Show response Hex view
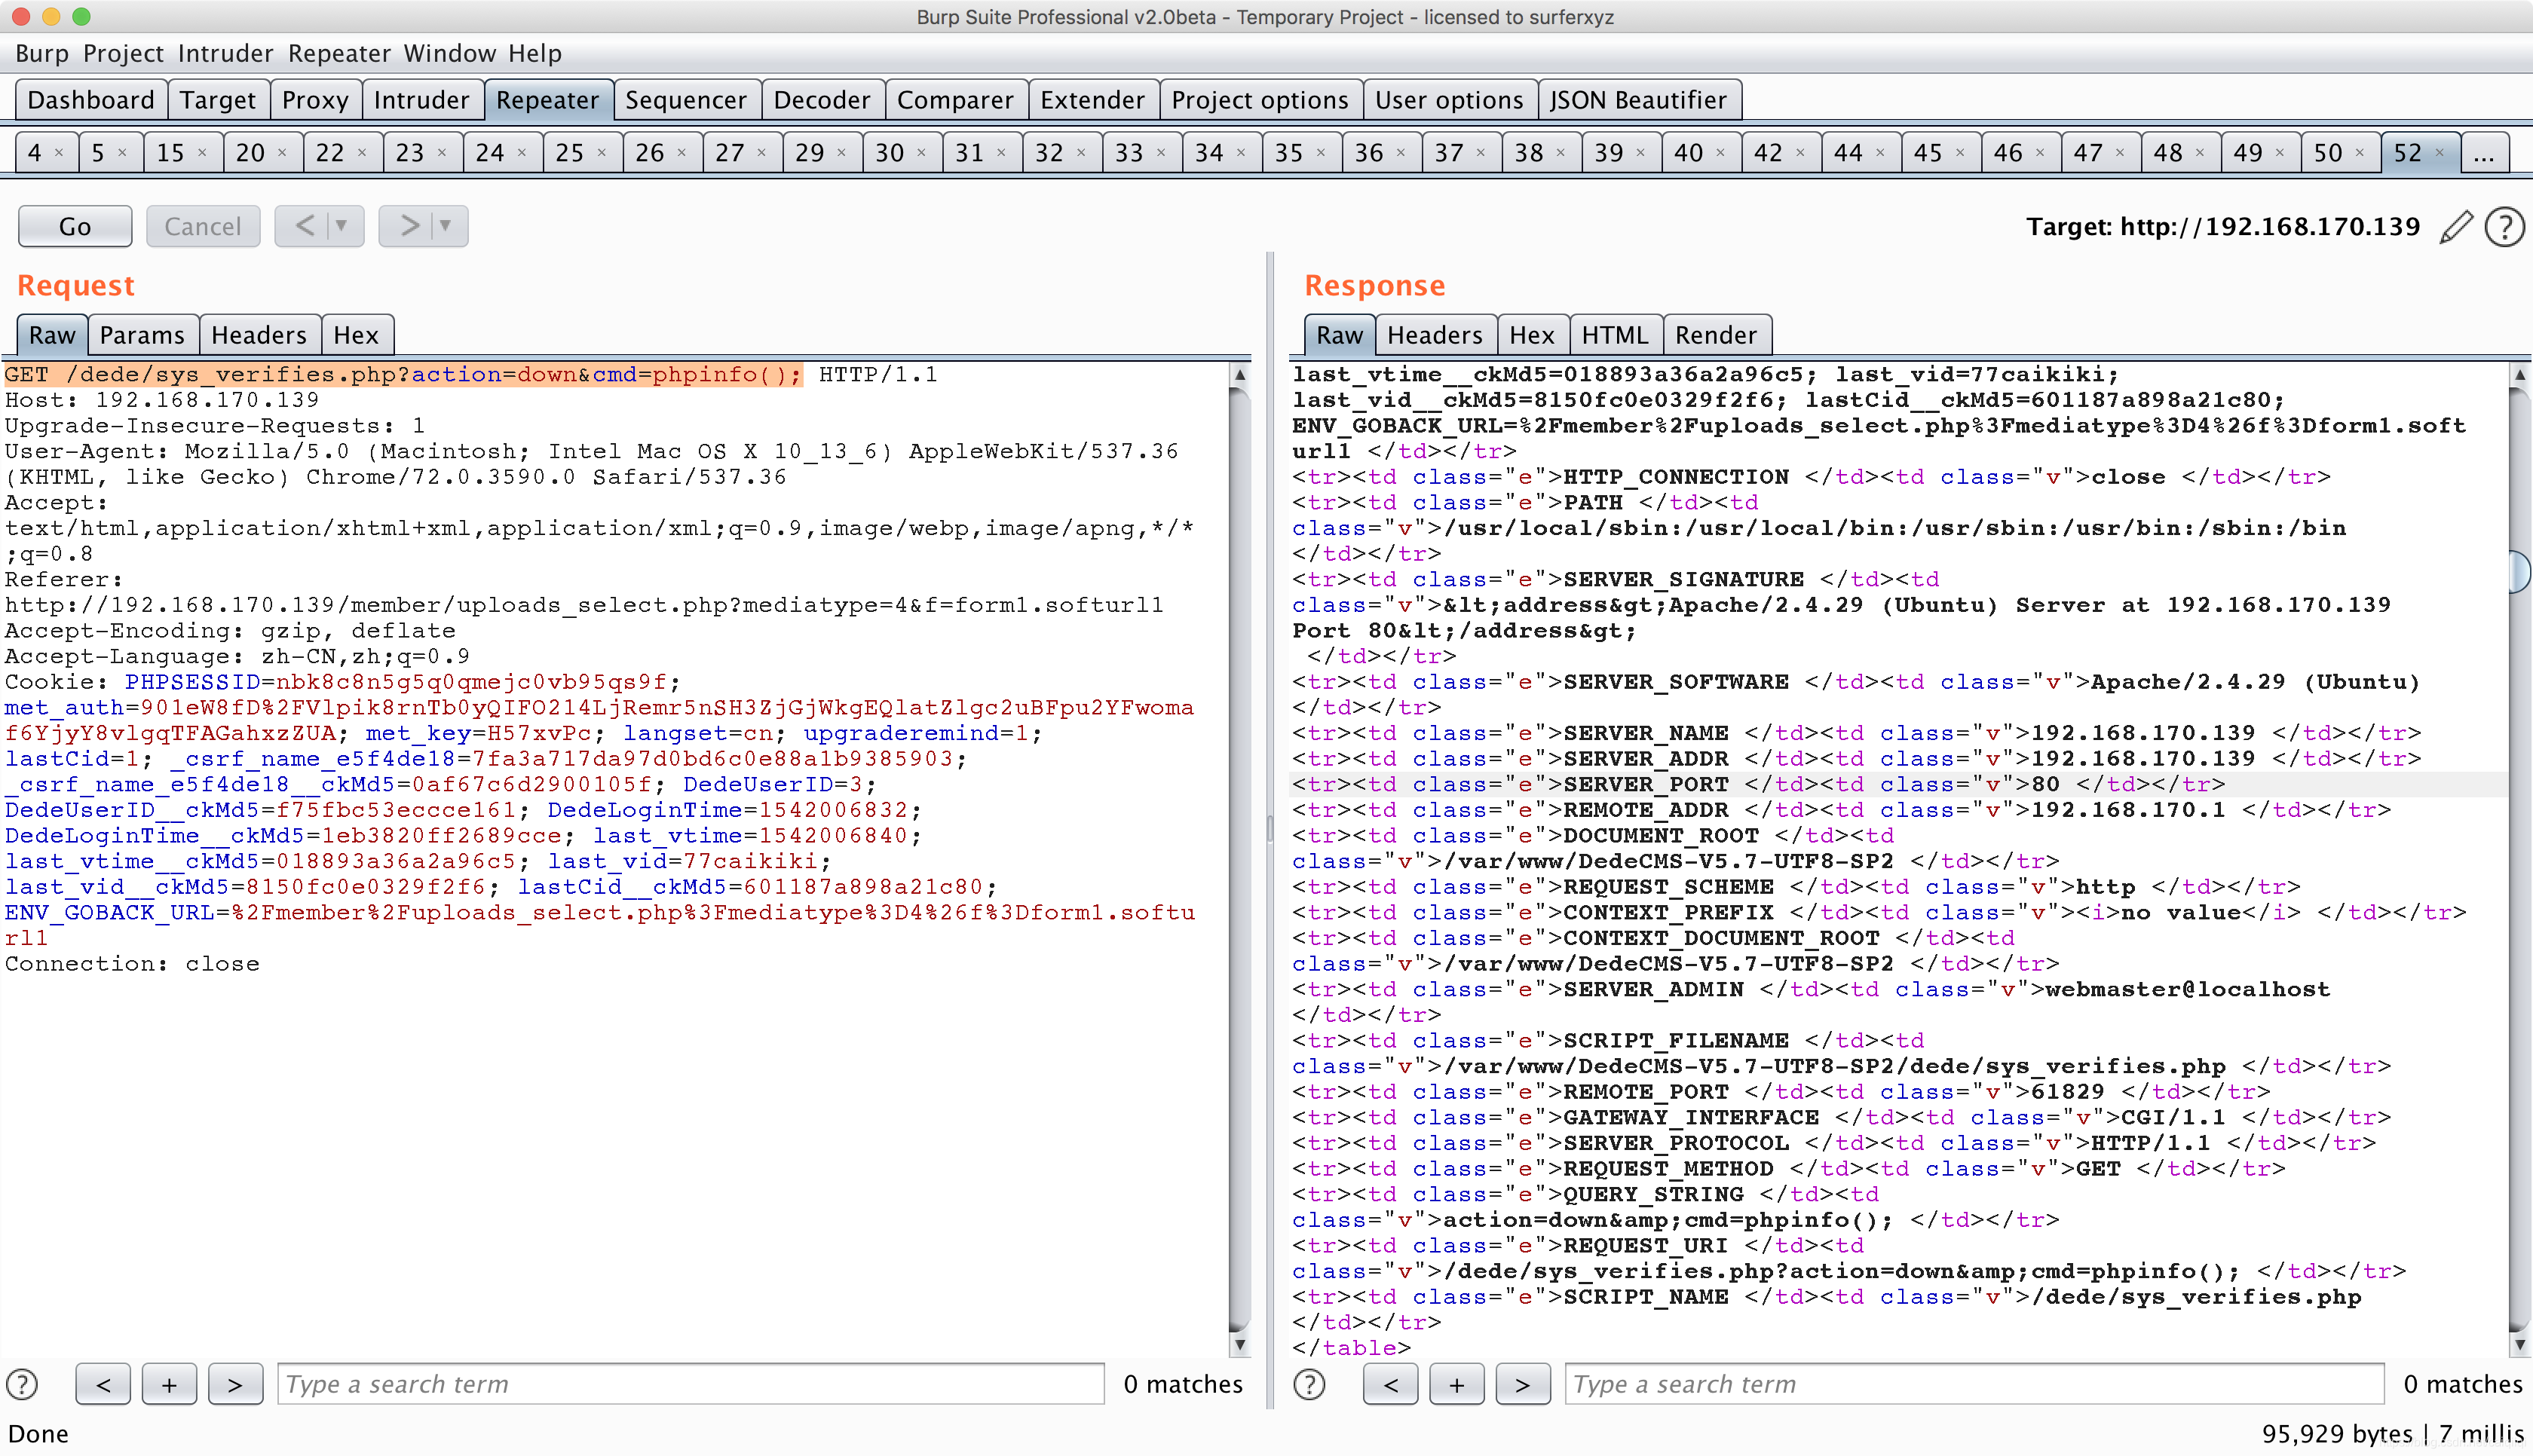This screenshot has width=2533, height=1456. [1532, 335]
